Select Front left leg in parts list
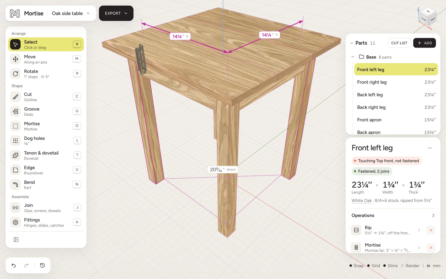This screenshot has width=446, height=279. coord(396,69)
